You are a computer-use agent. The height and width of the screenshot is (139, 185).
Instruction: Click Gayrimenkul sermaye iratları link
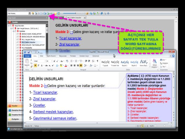[55, 118]
